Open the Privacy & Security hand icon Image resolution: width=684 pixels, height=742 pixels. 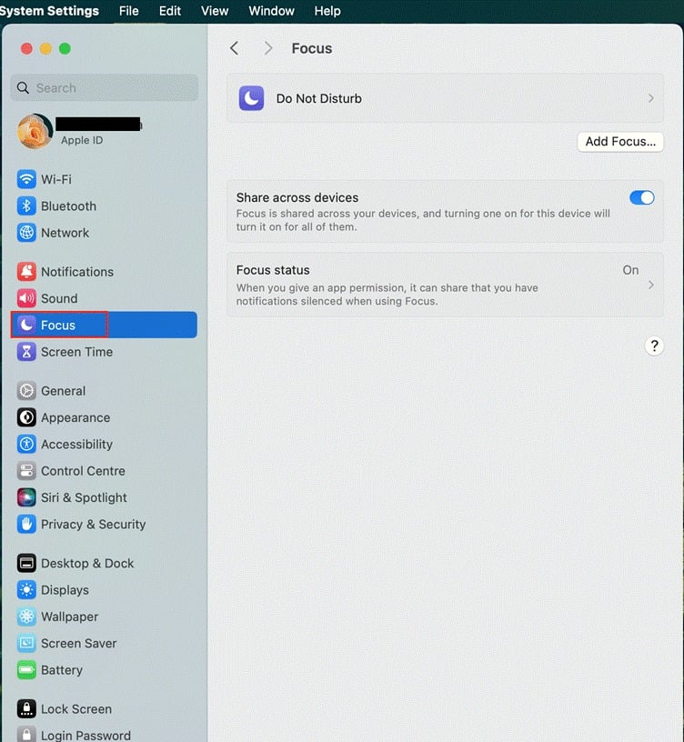pos(26,524)
